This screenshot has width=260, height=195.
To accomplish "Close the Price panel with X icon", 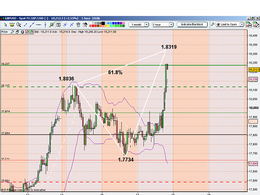I will [22, 32].
